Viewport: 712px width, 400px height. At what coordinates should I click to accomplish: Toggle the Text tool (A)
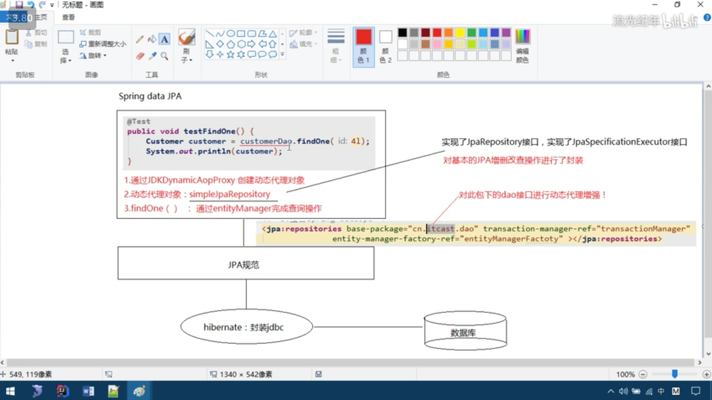click(164, 39)
